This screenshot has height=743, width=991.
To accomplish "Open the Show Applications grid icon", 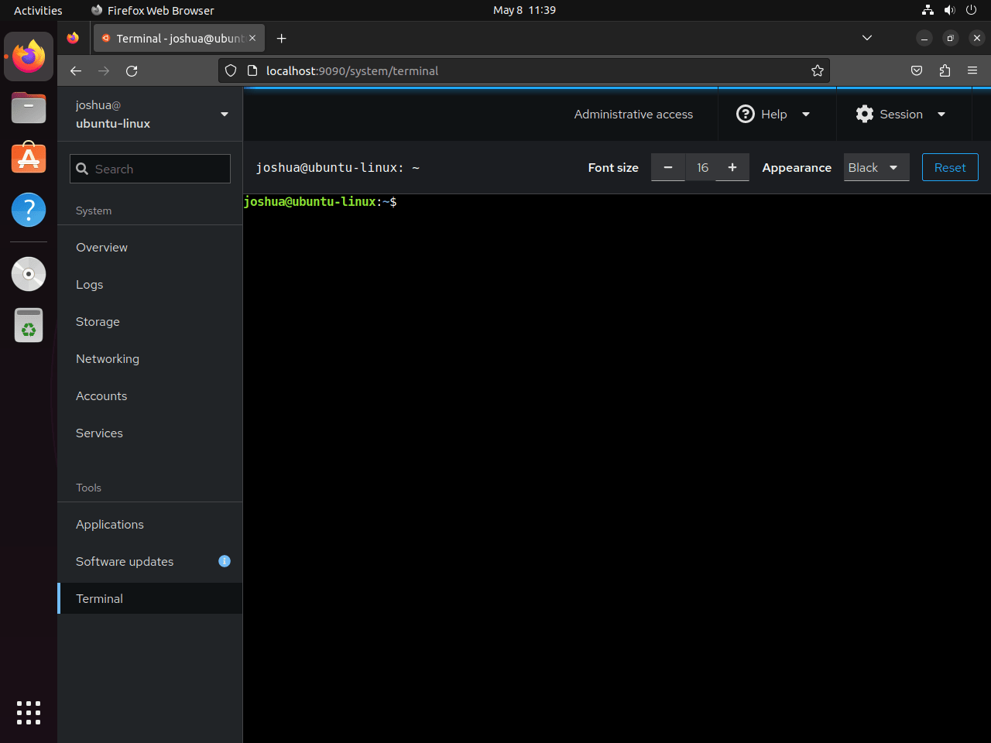I will (28, 713).
